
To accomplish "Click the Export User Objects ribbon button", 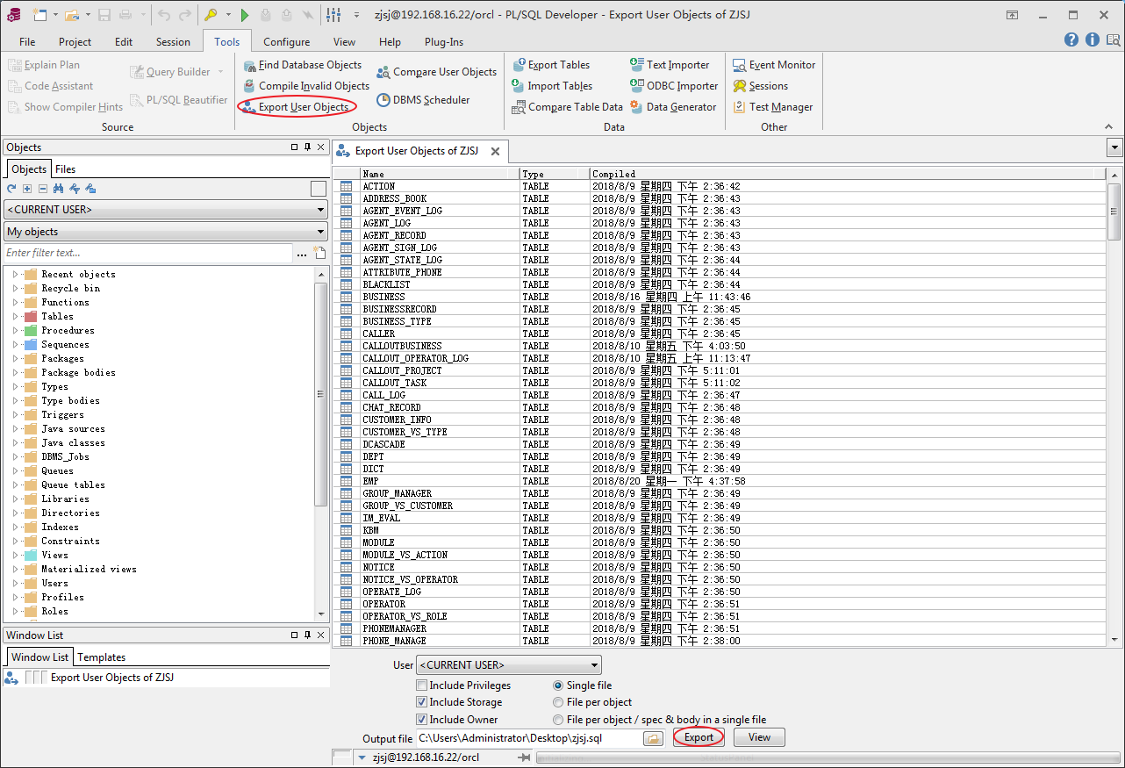I will click(x=297, y=107).
